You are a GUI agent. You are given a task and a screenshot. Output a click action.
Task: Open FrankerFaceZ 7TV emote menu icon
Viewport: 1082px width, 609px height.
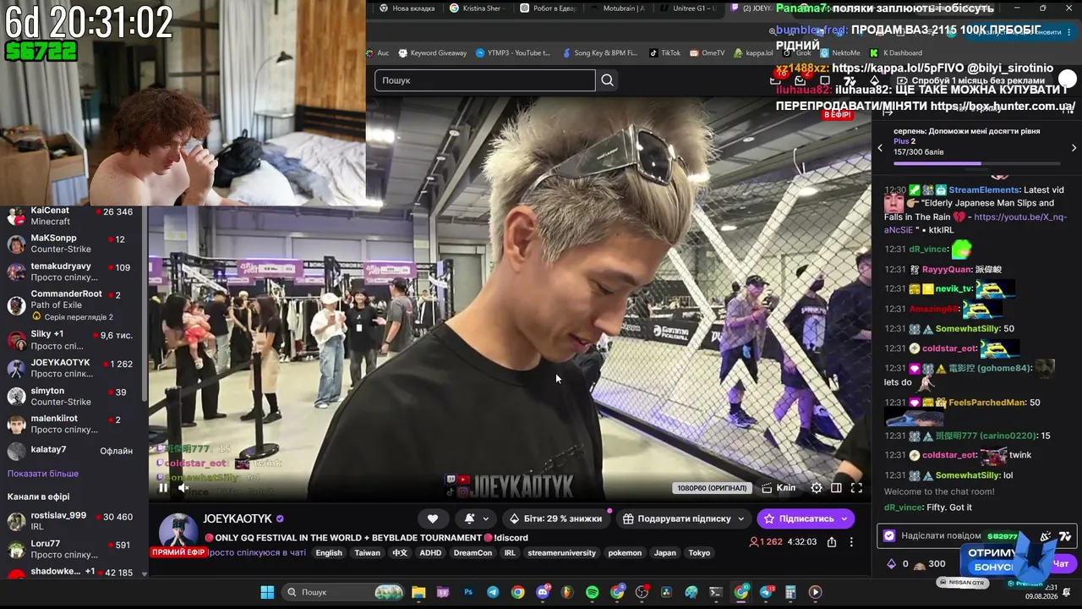1065,535
